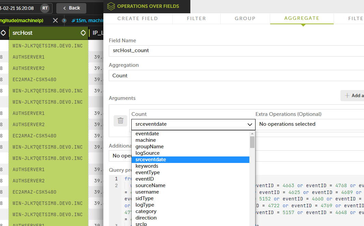Choose sourceName from the field list
364x226 pixels.
[x=190, y=186]
